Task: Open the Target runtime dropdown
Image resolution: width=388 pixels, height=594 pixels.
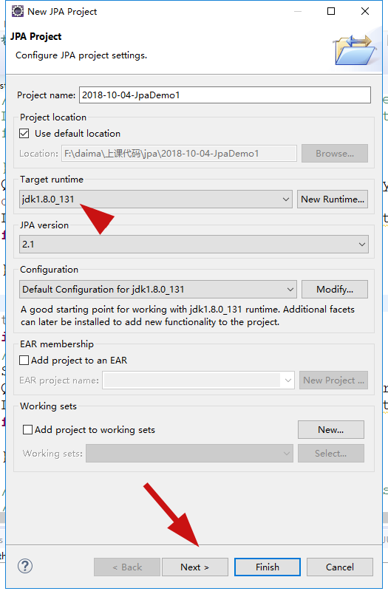Action: tap(156, 199)
